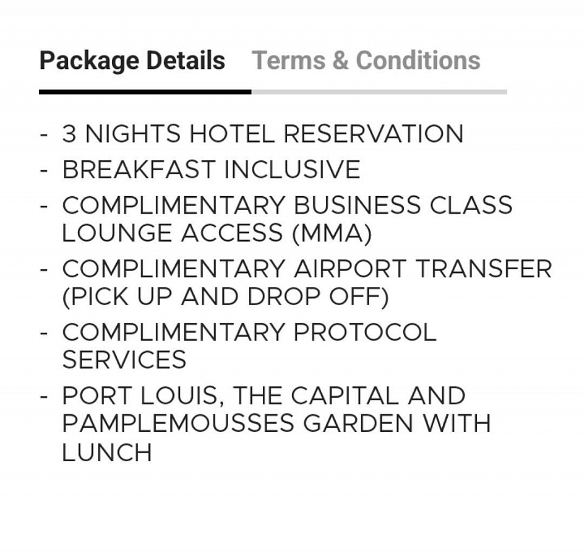The image size is (584, 555).
Task: Click the word LUNCH at the list end
Action: [106, 453]
